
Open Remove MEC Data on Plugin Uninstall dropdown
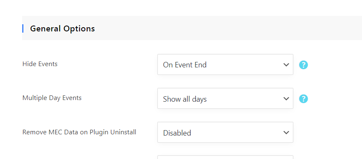pyautogui.click(x=225, y=132)
